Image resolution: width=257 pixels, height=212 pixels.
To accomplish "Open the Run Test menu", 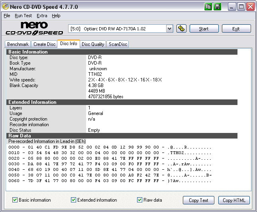I will coord(23,16).
